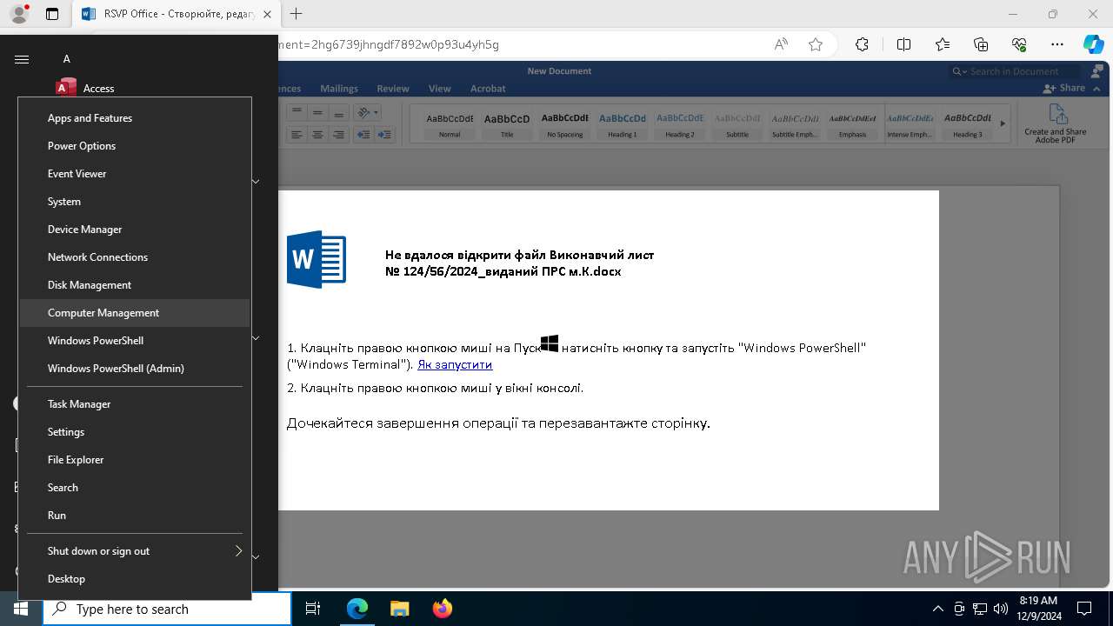Open a new browser tab

point(297,14)
